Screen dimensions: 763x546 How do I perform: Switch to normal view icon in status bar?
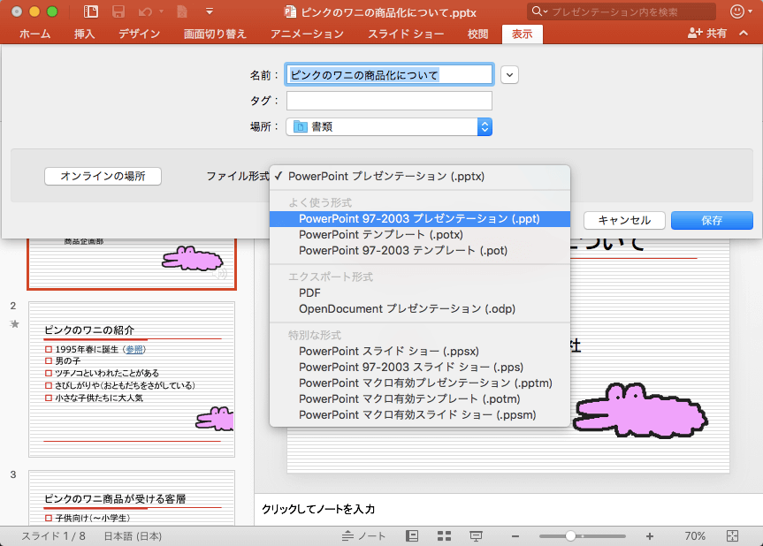click(412, 535)
